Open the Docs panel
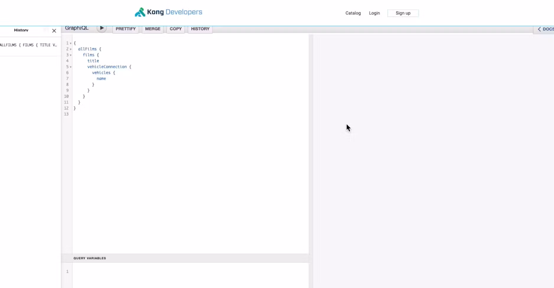Image resolution: width=554 pixels, height=288 pixels. click(x=545, y=29)
